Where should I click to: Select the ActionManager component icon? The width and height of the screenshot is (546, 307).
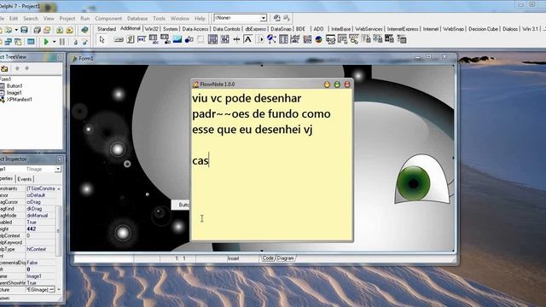[x=330, y=39]
